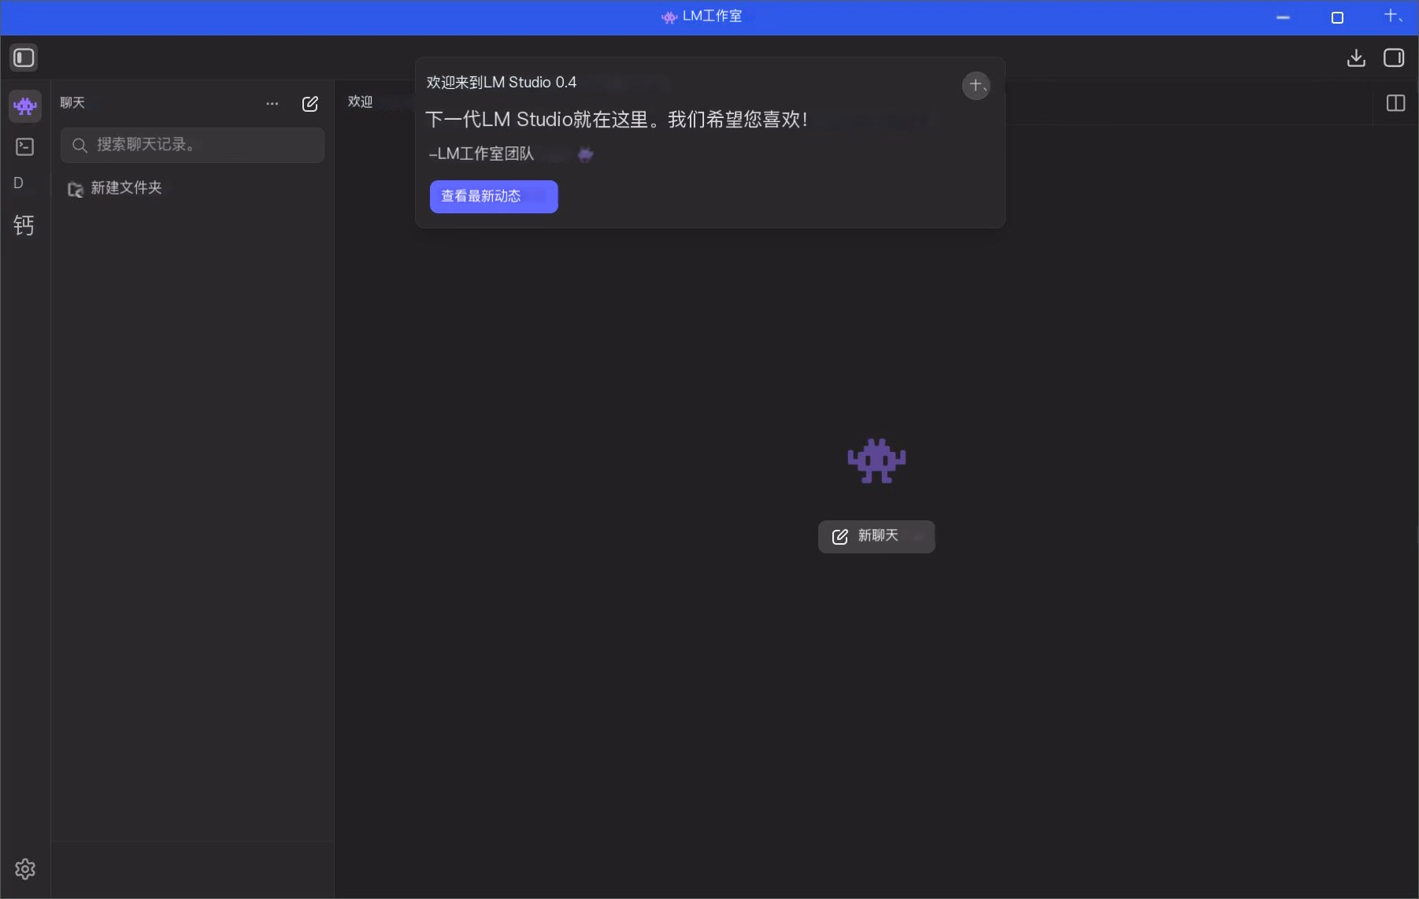This screenshot has width=1419, height=899.
Task: Maximize the LM工作室 window
Action: click(x=1337, y=17)
